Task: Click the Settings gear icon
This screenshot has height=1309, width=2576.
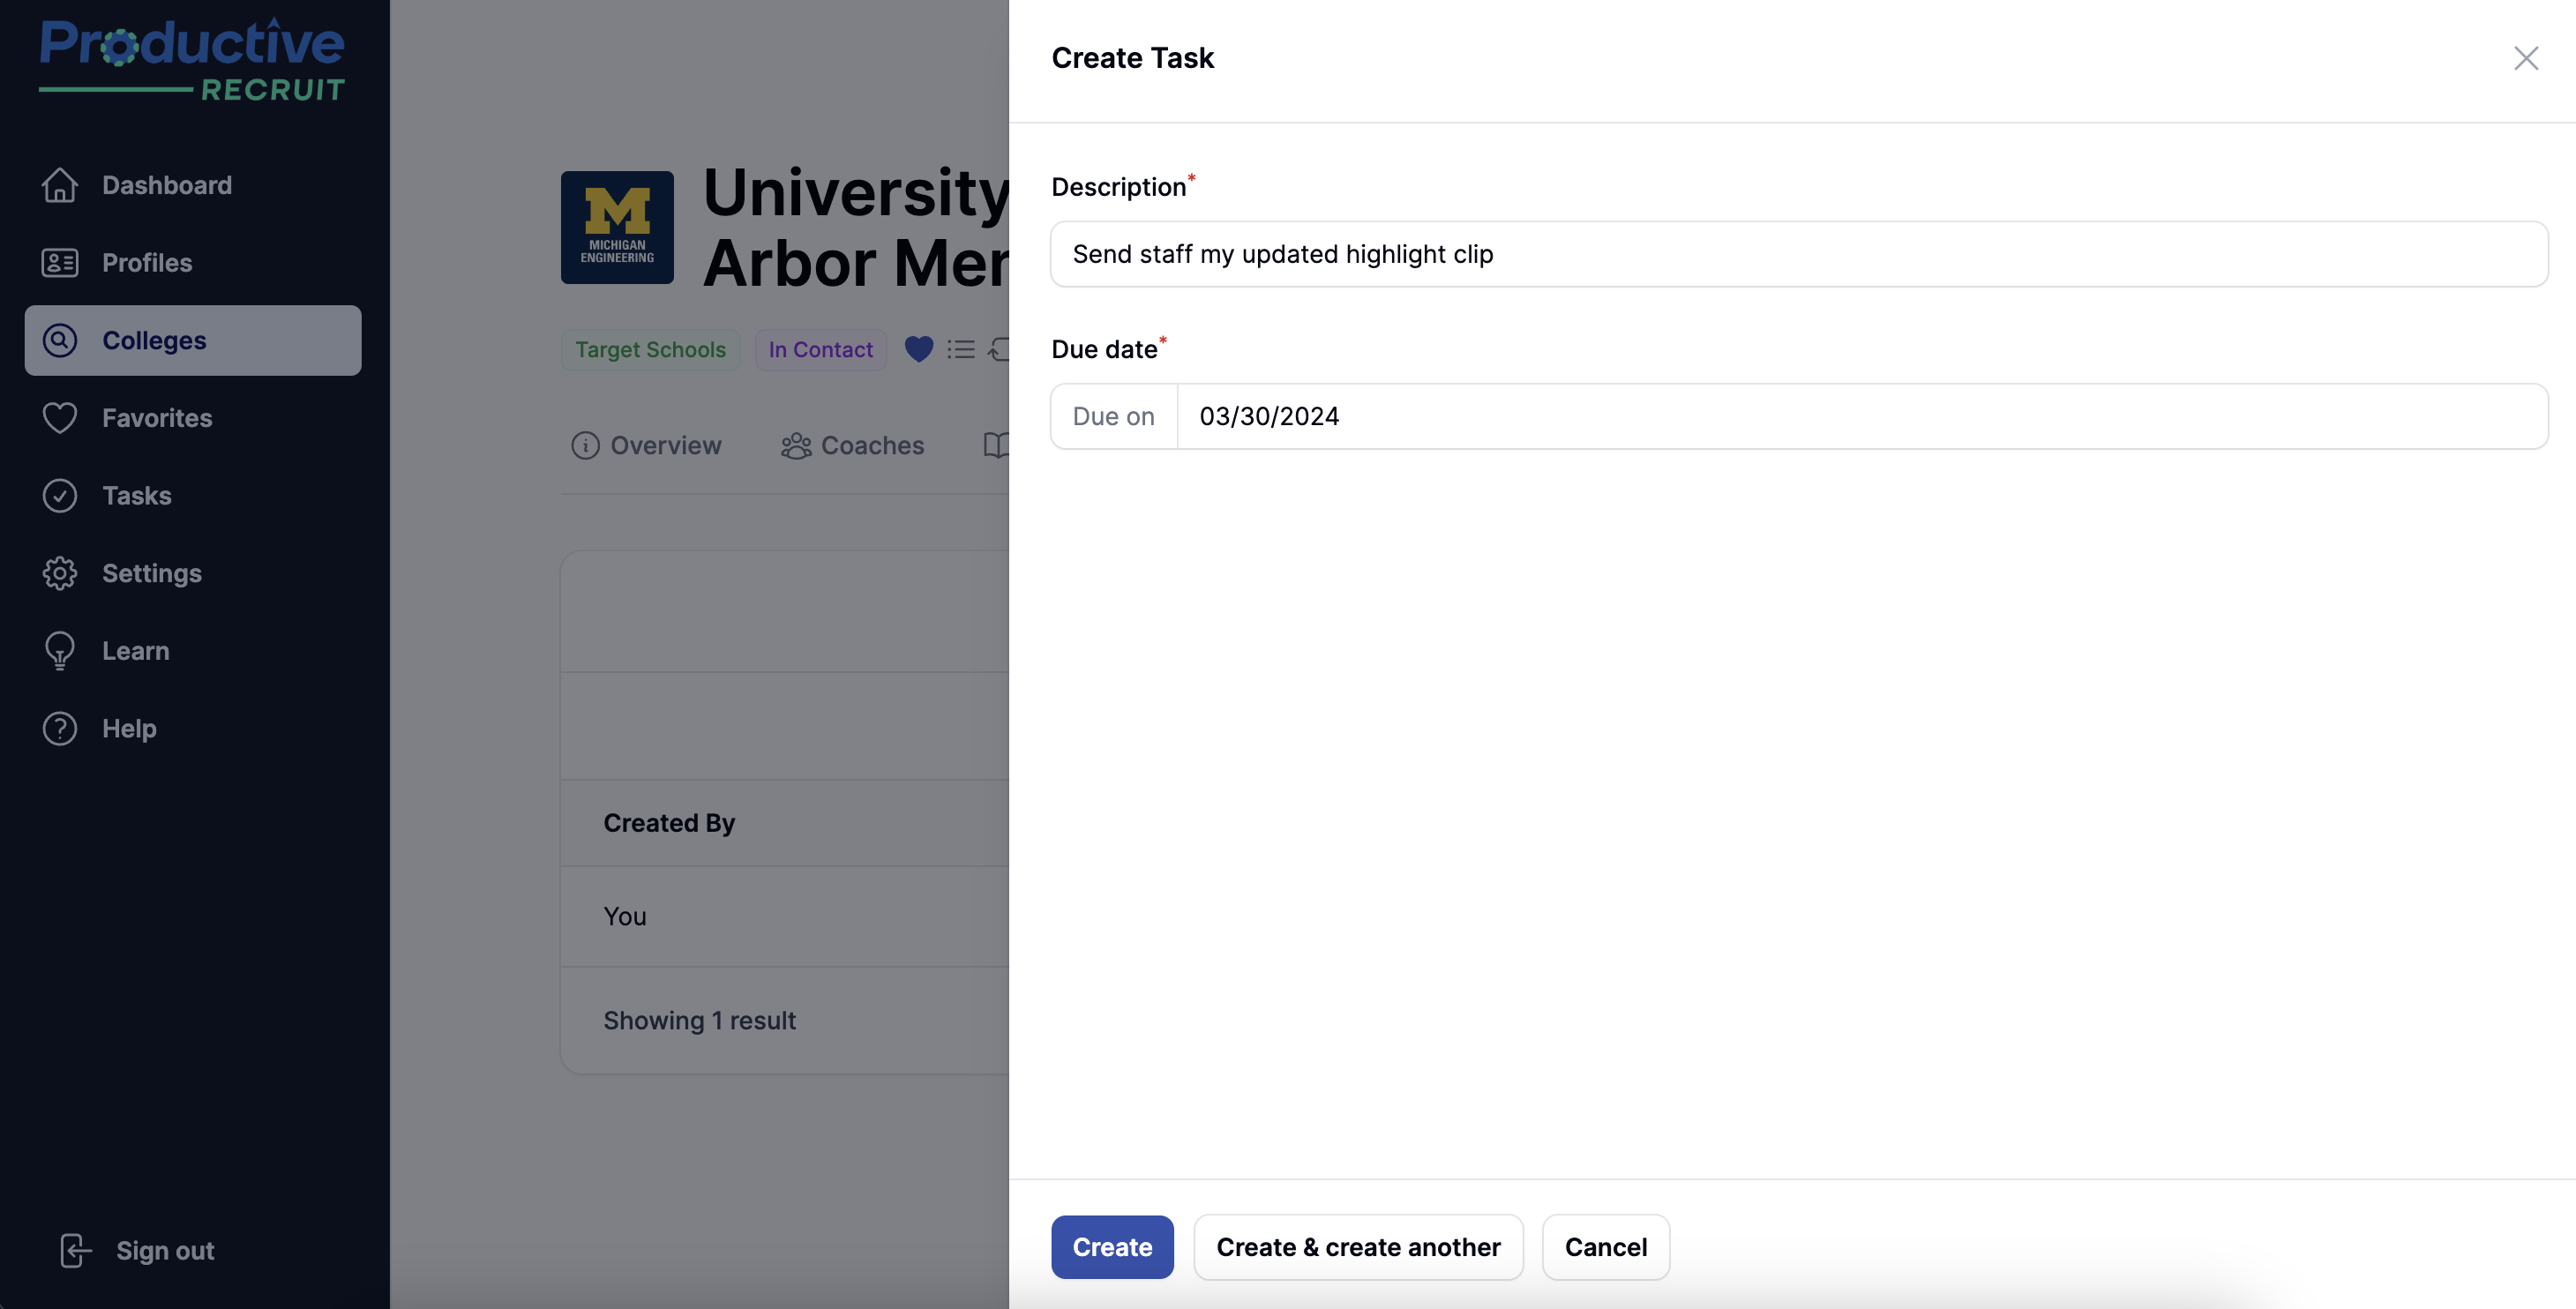Action: (60, 573)
